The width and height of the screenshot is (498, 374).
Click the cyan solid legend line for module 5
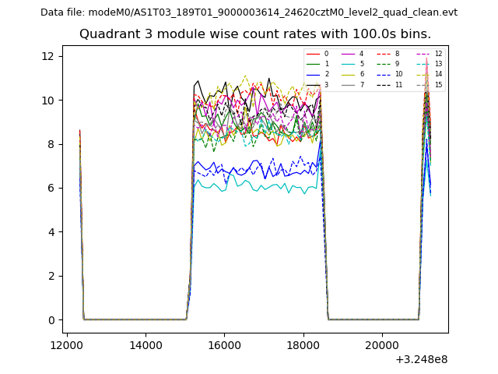pyautogui.click(x=347, y=64)
